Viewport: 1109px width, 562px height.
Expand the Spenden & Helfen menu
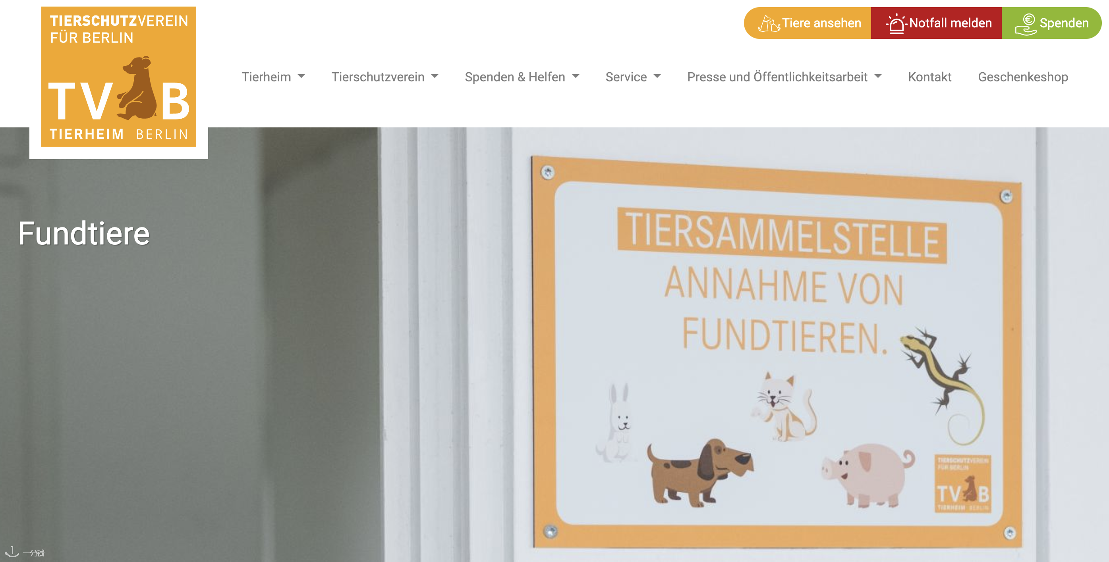522,77
